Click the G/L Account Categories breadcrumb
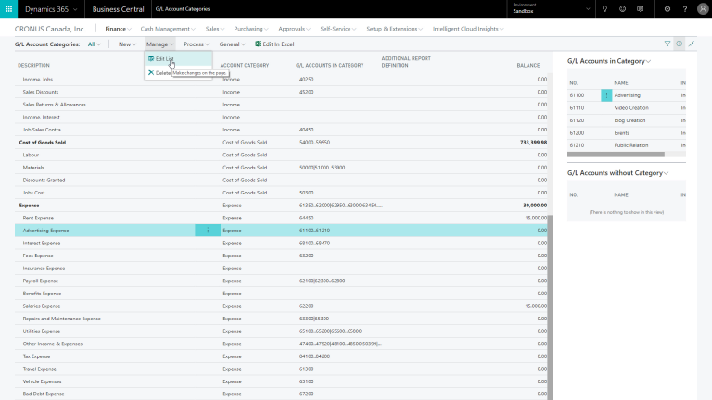Viewport: 712px width, 400px height. 183,9
